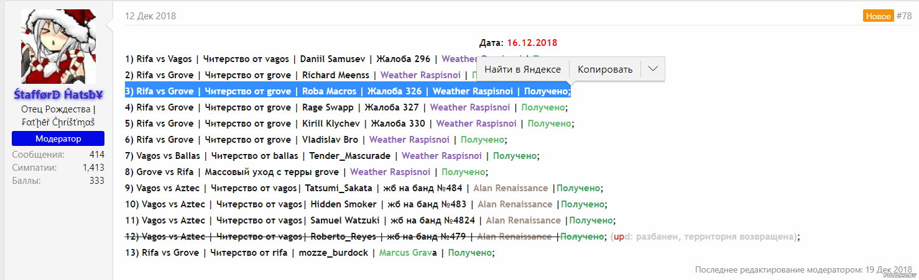Click struck-through 'Roberto_Reyes' in line 12
919x280 pixels.
click(343, 237)
